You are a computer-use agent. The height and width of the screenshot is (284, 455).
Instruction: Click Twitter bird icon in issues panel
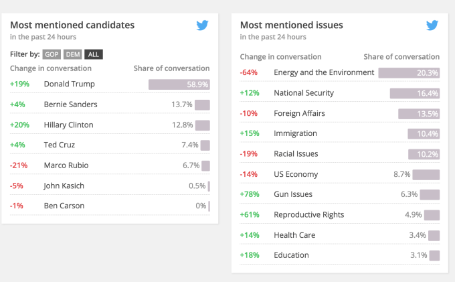tap(433, 25)
